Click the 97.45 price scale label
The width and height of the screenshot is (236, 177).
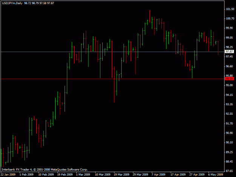230,57
